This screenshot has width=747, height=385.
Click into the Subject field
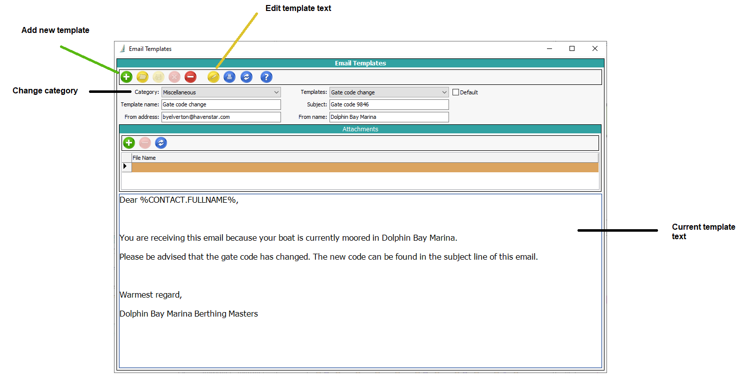pyautogui.click(x=388, y=105)
